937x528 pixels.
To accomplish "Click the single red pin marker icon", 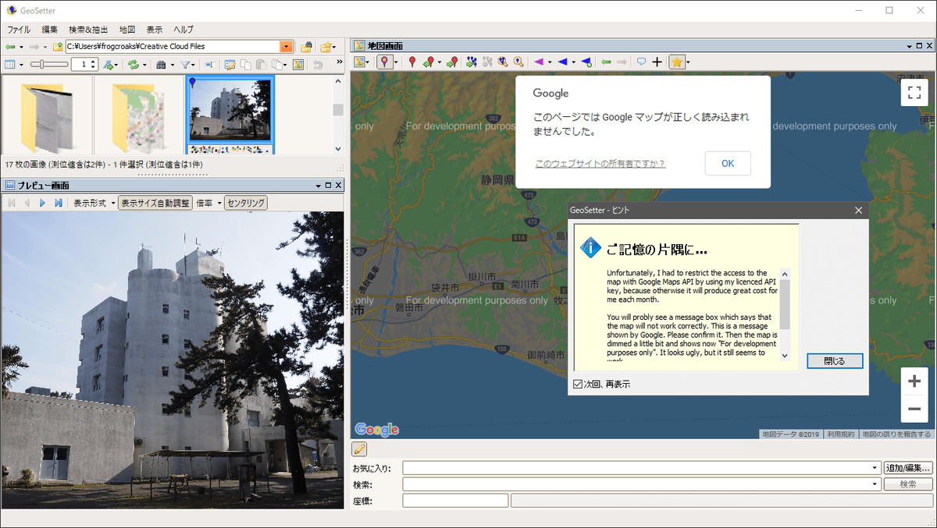I will pos(412,62).
